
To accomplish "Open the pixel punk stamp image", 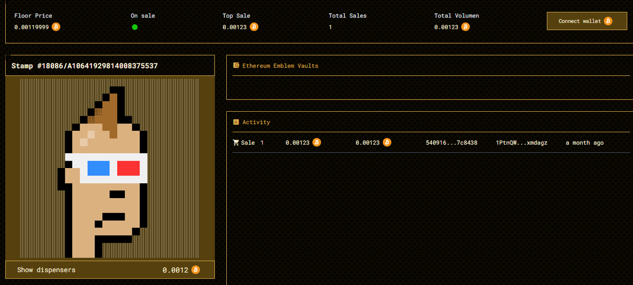I will point(110,168).
